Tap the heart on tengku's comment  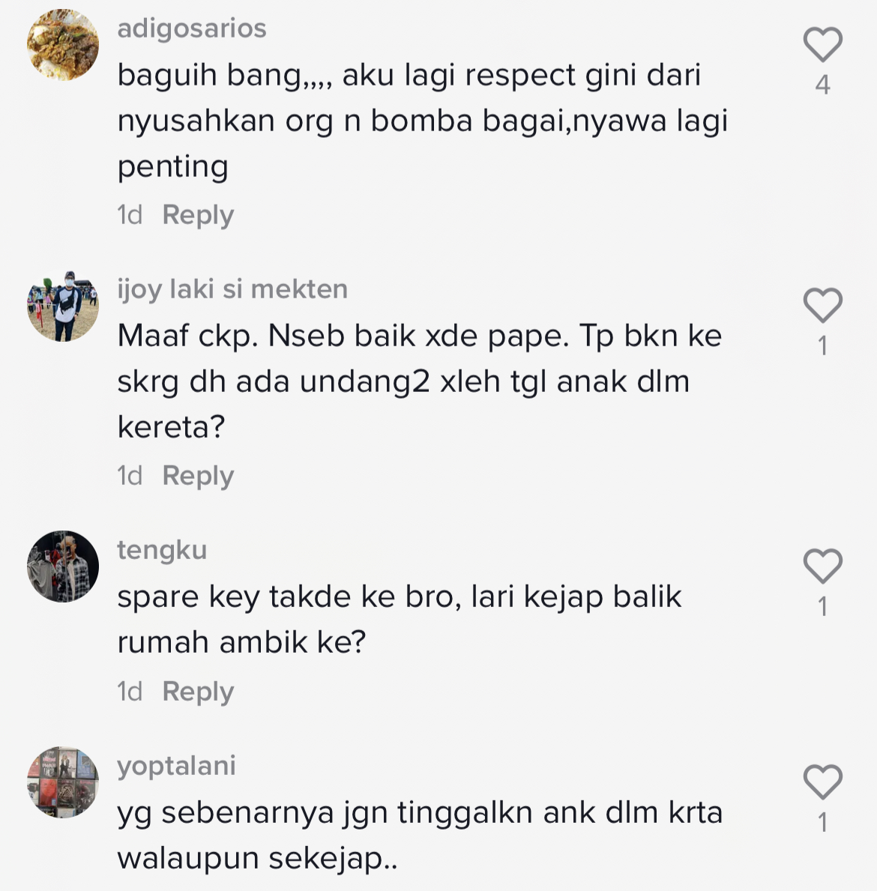(822, 566)
